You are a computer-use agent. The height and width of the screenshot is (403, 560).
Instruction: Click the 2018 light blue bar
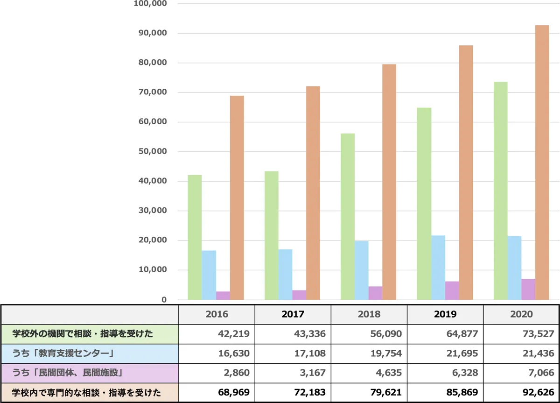pos(362,270)
